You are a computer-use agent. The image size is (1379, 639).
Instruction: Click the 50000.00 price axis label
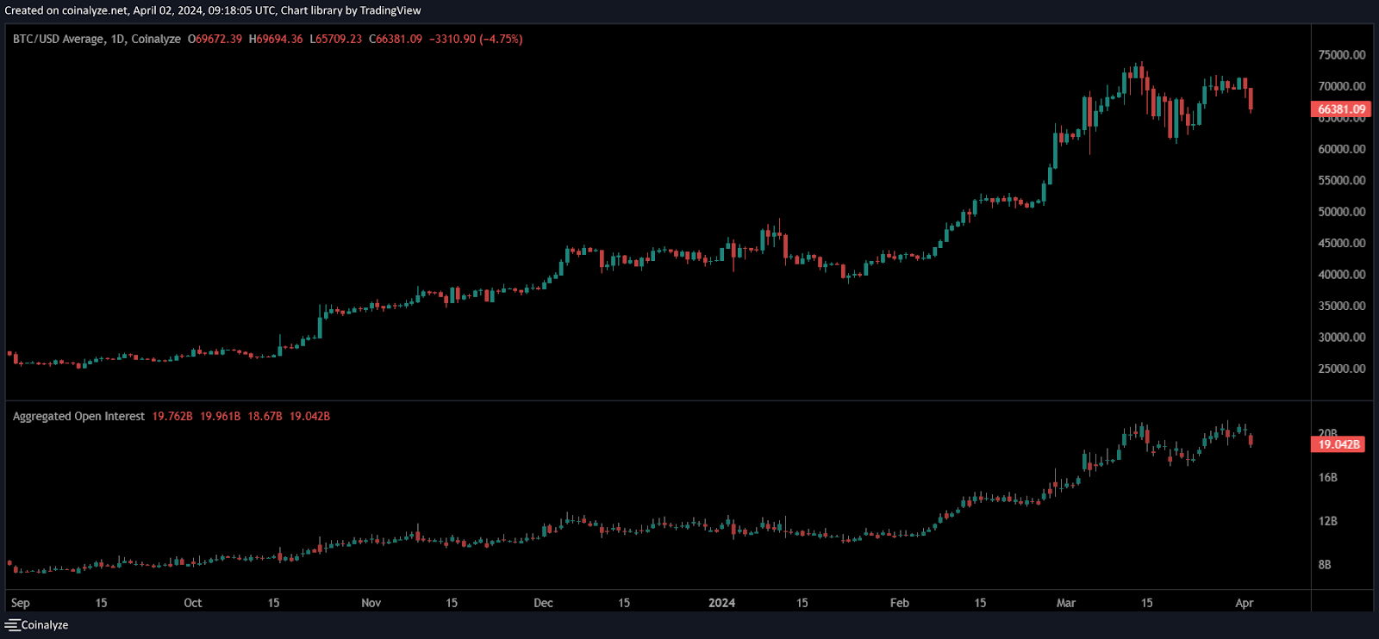click(x=1342, y=212)
